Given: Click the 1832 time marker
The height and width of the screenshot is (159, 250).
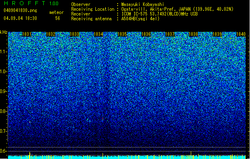Looking at the screenshot, I should coord(50,34).
